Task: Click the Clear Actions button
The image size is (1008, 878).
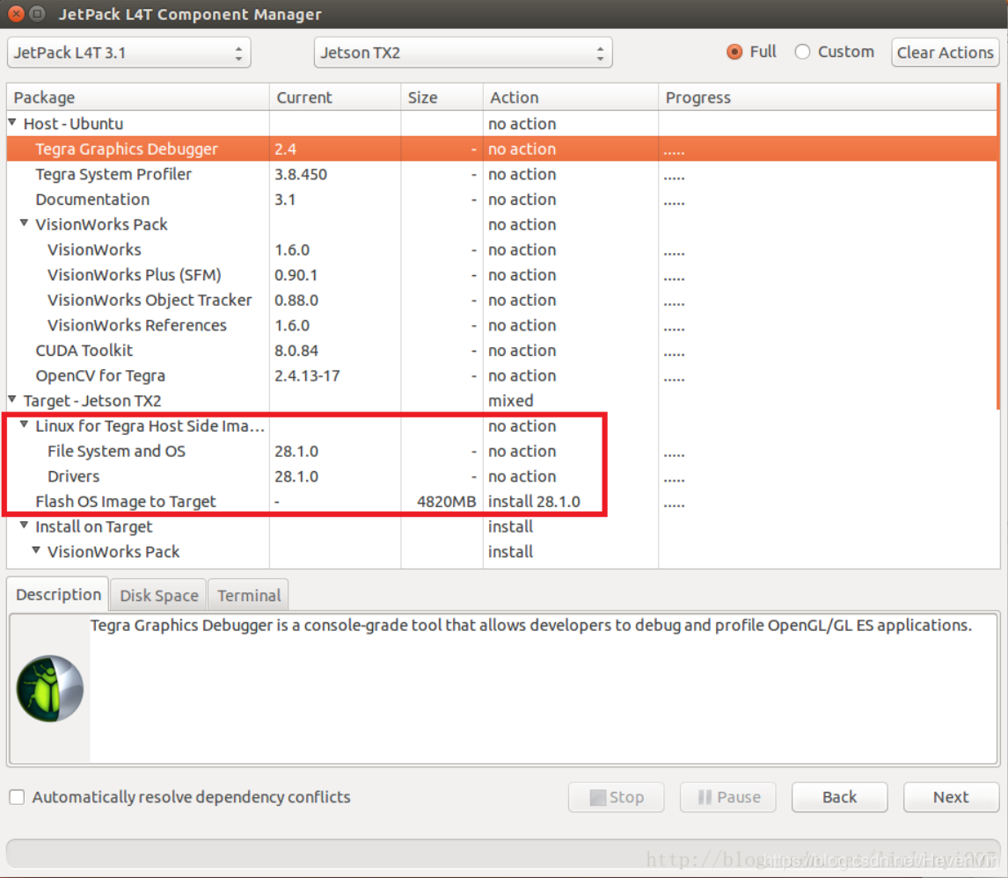Action: click(x=945, y=53)
